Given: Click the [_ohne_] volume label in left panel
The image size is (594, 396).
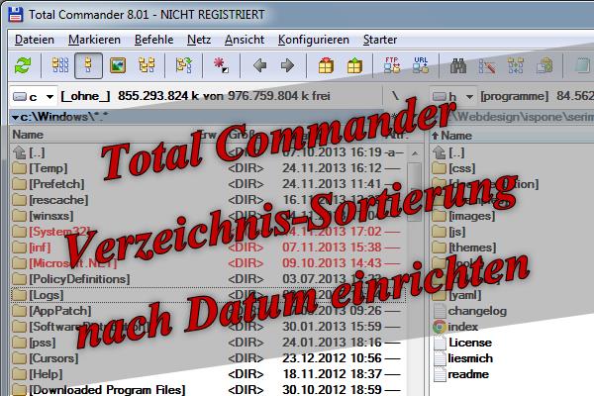Looking at the screenshot, I should click(85, 96).
